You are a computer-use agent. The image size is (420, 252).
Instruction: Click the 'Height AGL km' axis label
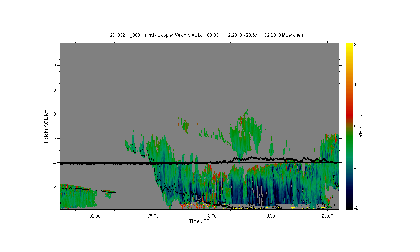pyautogui.click(x=46, y=126)
